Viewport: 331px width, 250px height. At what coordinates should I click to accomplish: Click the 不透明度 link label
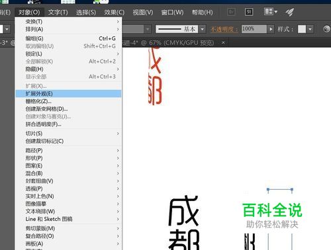point(224,29)
